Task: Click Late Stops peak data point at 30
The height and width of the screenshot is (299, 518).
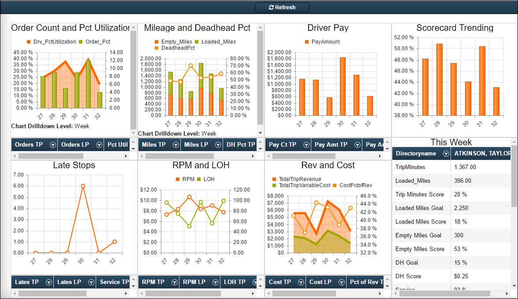Action: 83,186
